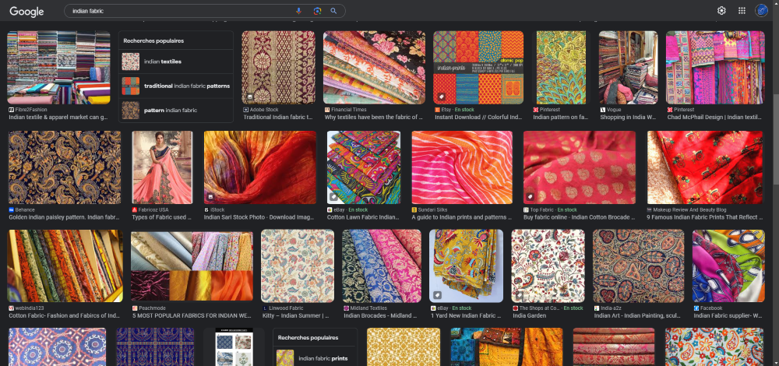The image size is (779, 366).
Task: Open the Midland Textiles brocades thumbnail
Action: pos(382,266)
